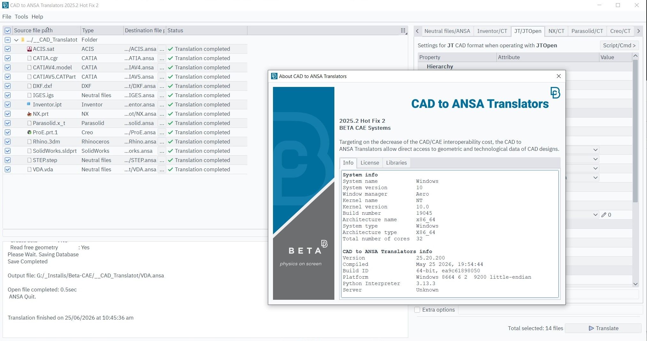Click the scroll down arrow of settings panel
This screenshot has width=647, height=341.
coord(635,284)
